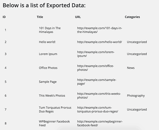Image resolution: width=159 pixels, height=130 pixels.
Task: Click the Lorem Ipsum title cell
Action: (x=48, y=54)
